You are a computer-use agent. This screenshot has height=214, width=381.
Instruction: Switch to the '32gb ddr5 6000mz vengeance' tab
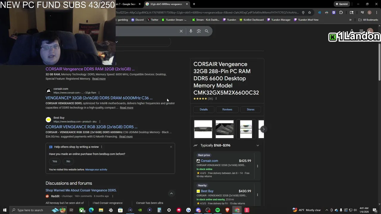(166, 4)
